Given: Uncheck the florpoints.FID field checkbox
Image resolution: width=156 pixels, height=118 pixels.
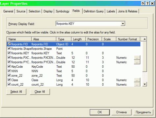Looking at the screenshot, I should pyautogui.click(x=9, y=44).
